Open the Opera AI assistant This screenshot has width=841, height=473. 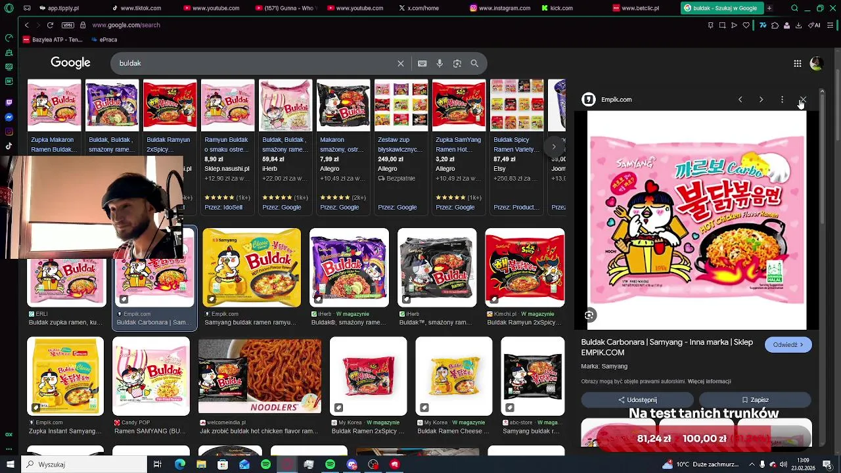point(815,25)
